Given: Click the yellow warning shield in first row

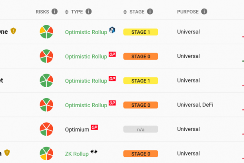Looking at the screenshot, I should (x=13, y=31).
